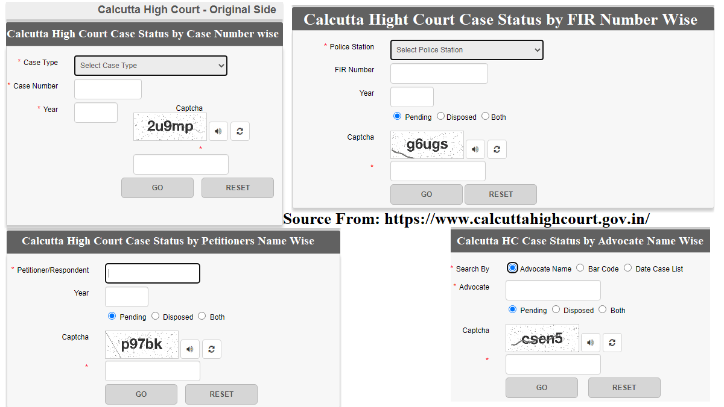Screen dimensions: 724x407
Task: Click the Year field in FIR Number form
Action: [x=411, y=96]
